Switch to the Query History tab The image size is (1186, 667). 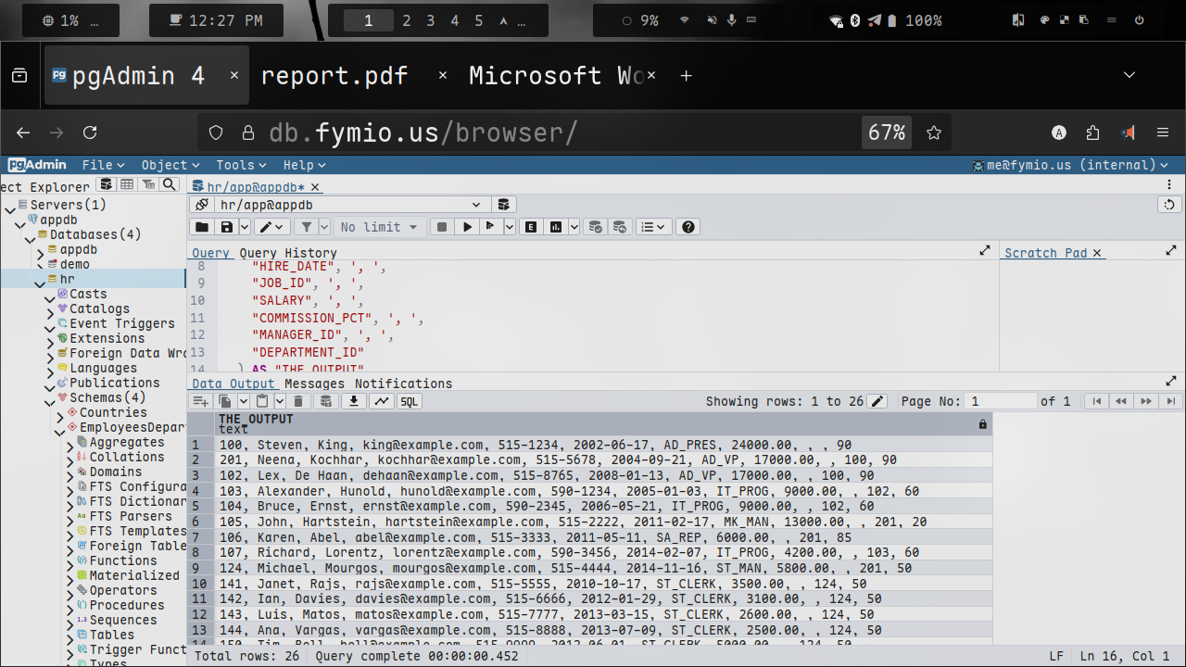tap(288, 253)
